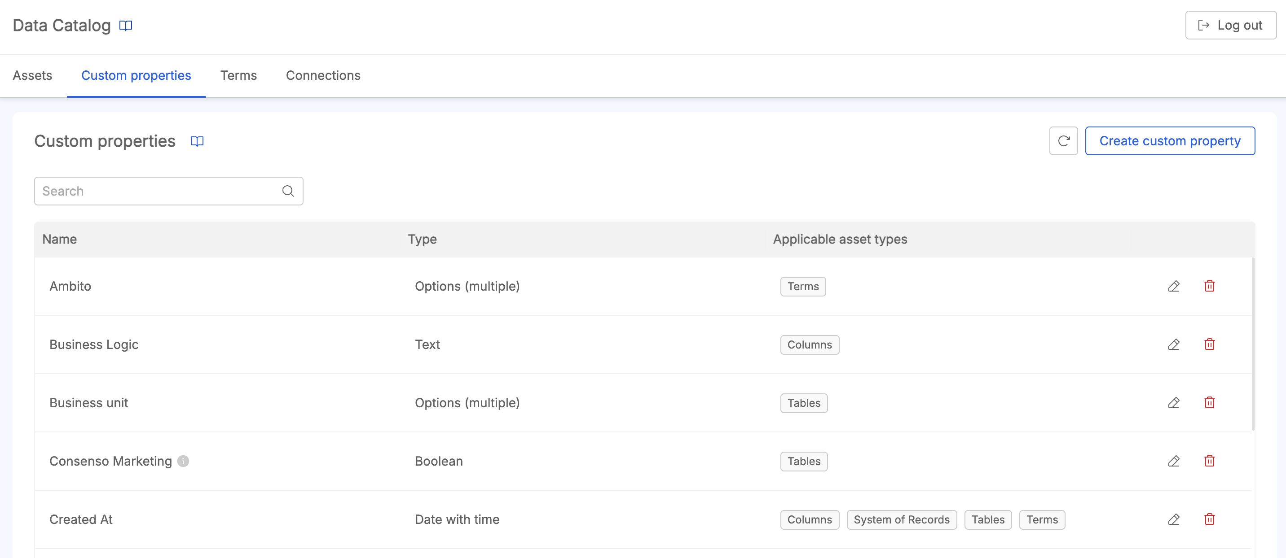Delete the Ambito property
This screenshot has width=1286, height=558.
click(x=1210, y=286)
